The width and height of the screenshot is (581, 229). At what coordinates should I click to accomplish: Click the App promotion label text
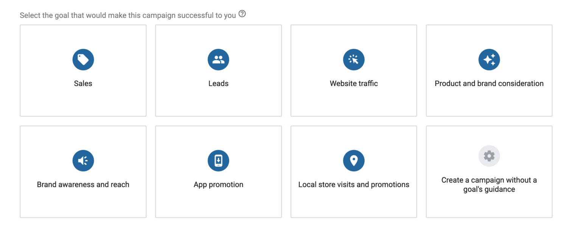coord(218,184)
